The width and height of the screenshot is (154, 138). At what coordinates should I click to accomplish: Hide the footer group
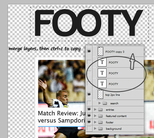click(89, 122)
